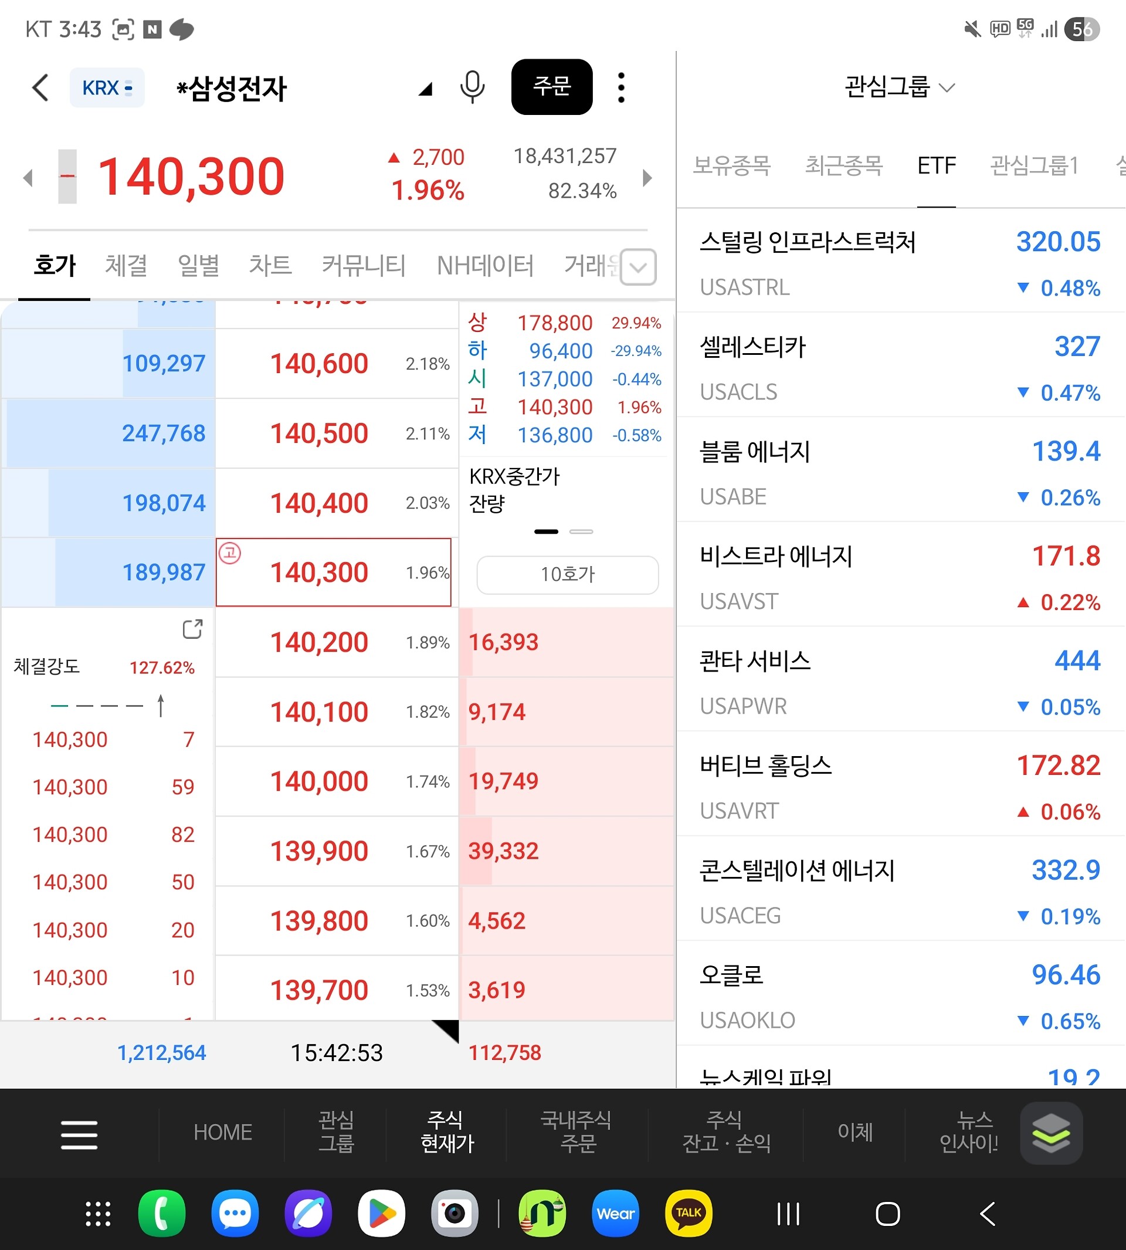Open 주식 잔고·손익 in bottom navigation
Image resolution: width=1126 pixels, height=1250 pixels.
[x=725, y=1132]
